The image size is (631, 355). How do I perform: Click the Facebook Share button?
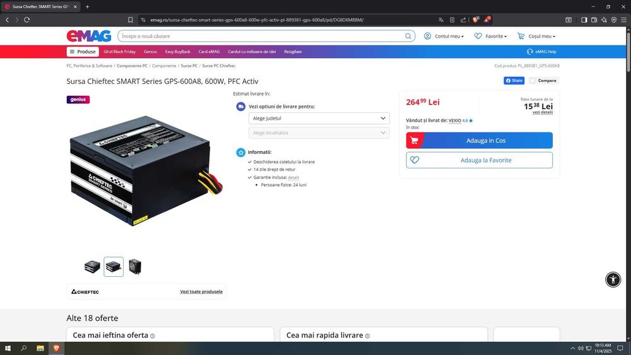pyautogui.click(x=514, y=81)
